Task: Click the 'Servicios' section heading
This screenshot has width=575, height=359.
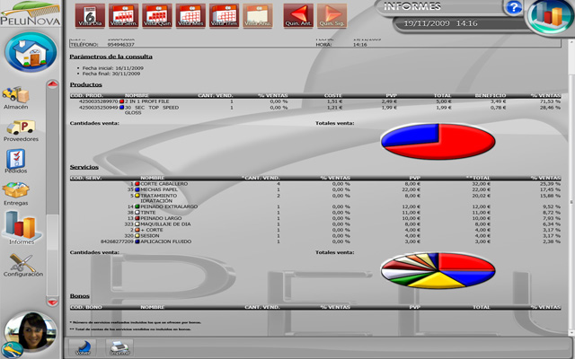Action: click(84, 167)
